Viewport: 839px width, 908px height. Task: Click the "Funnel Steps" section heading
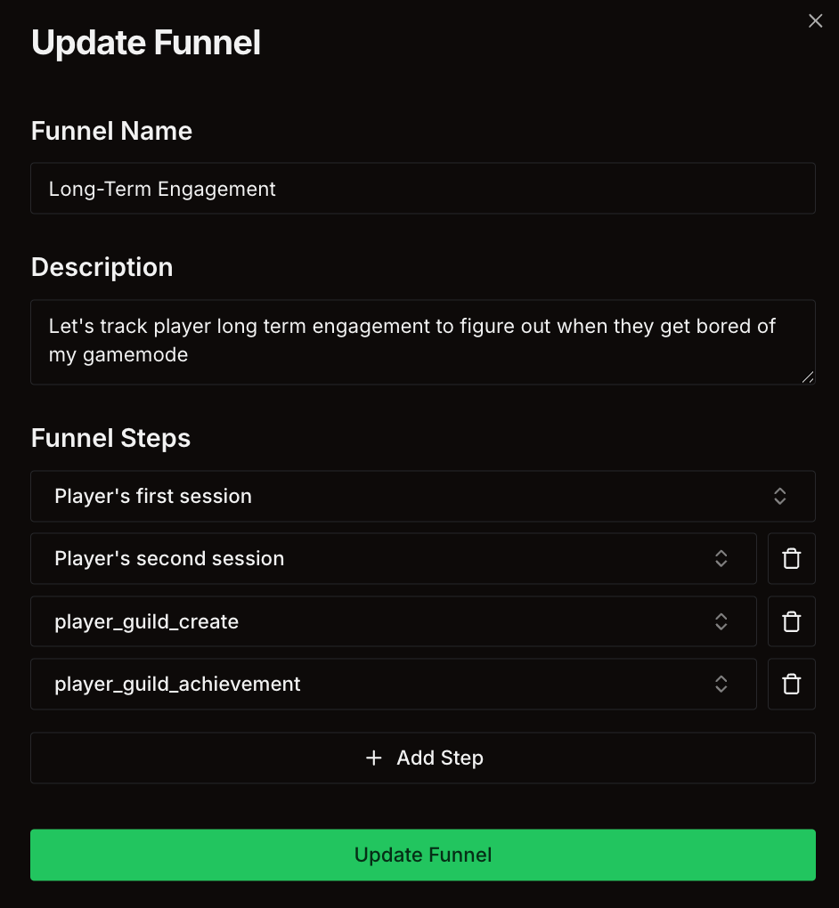click(x=110, y=438)
